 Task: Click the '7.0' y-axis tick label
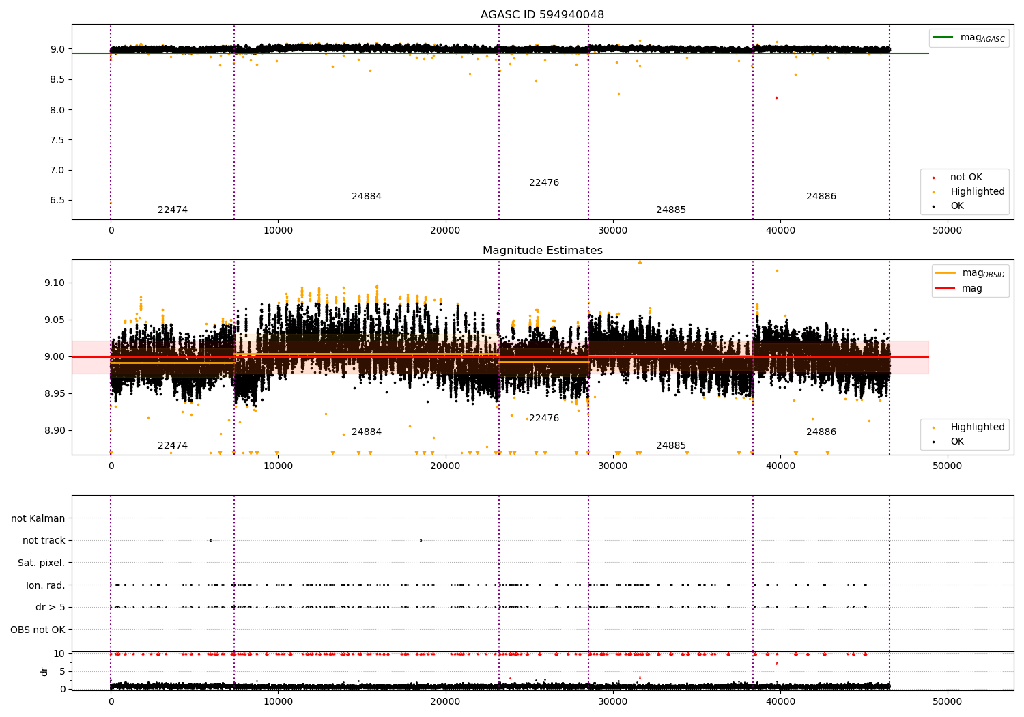tap(57, 170)
